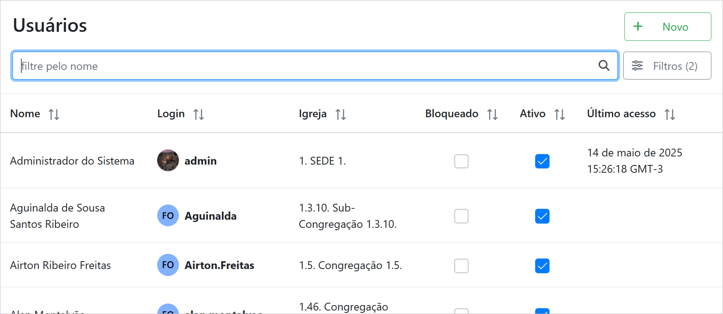
Task: Sort the table by Nome column
Action: (x=54, y=114)
